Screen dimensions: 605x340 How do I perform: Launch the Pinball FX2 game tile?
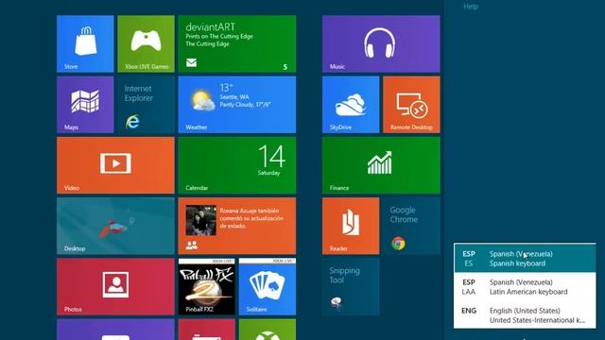(207, 287)
